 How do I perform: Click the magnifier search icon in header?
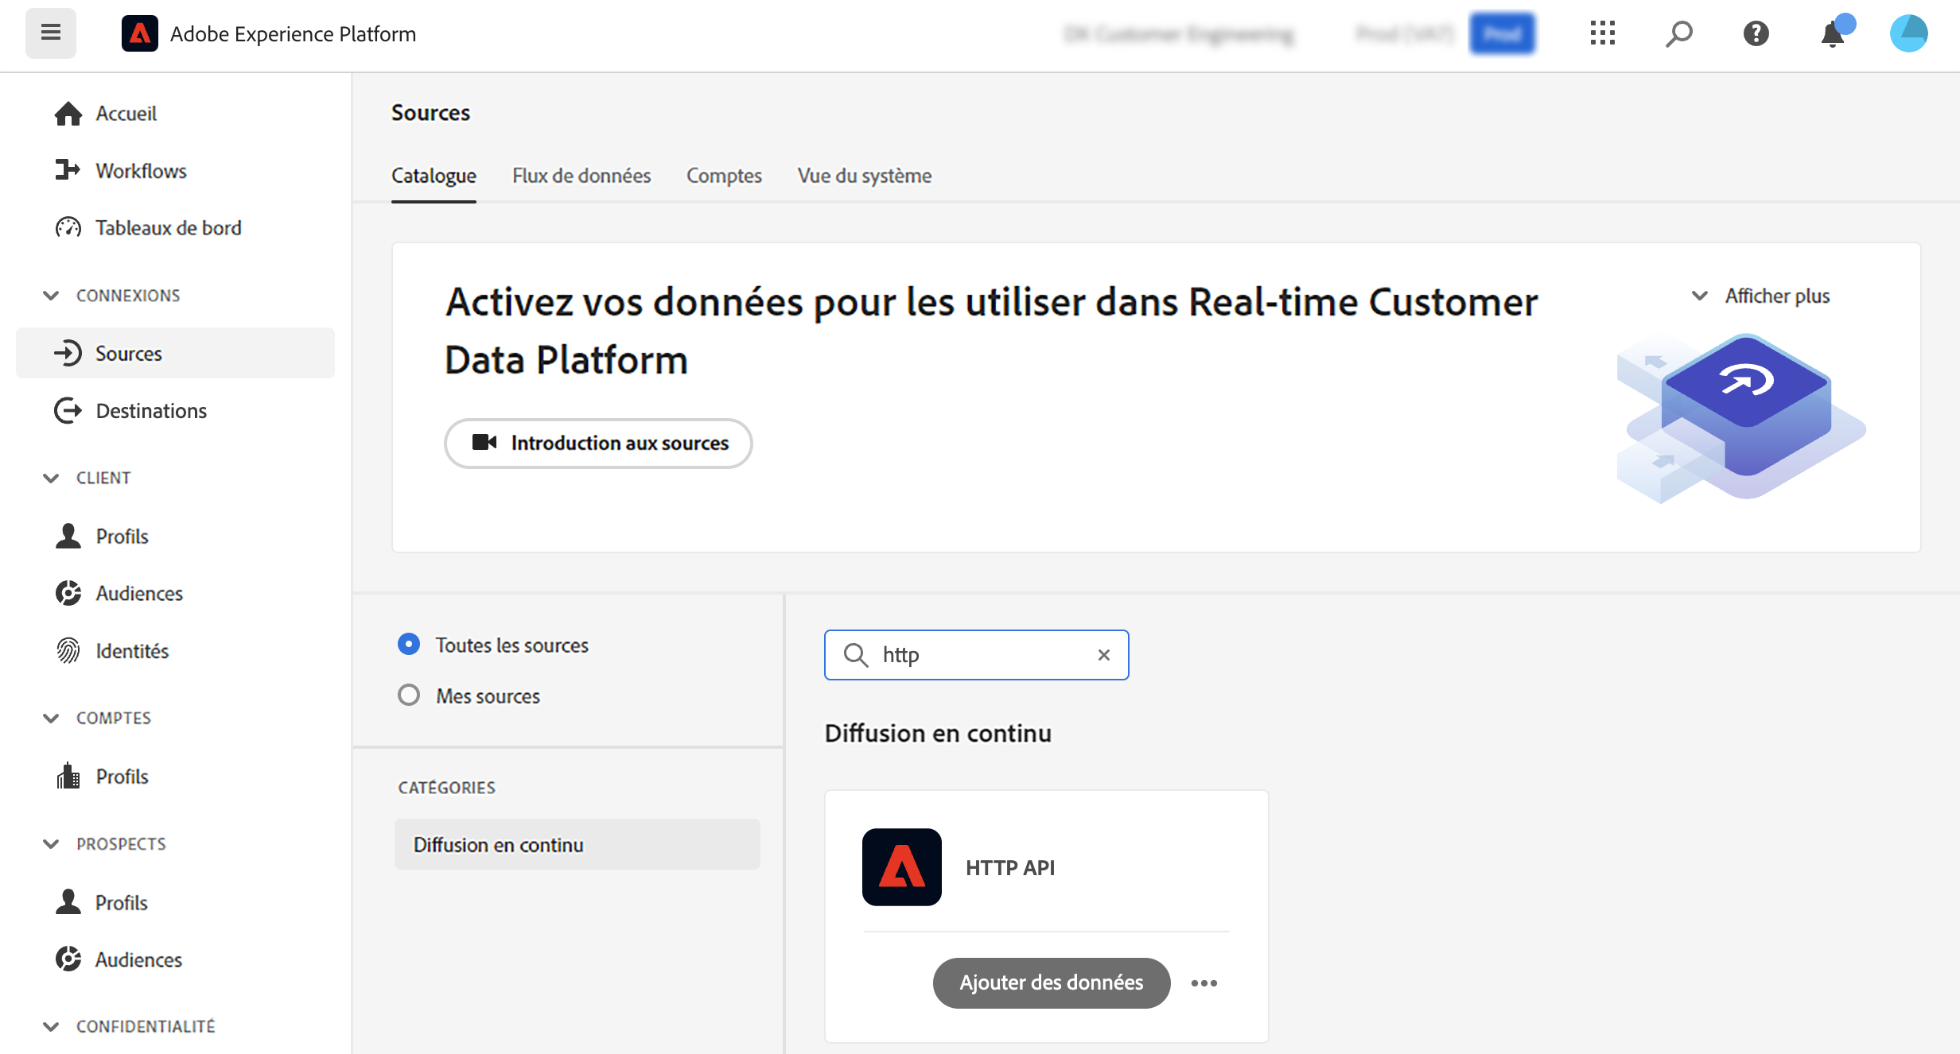point(1678,33)
